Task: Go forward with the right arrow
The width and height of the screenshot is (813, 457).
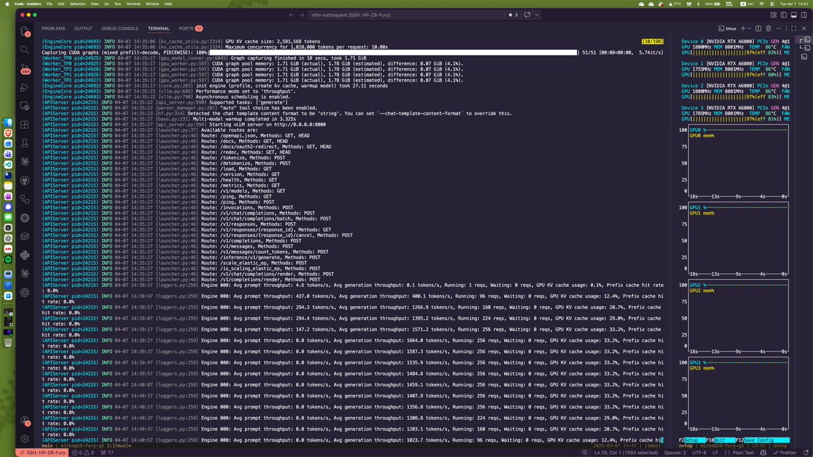Action: point(301,14)
